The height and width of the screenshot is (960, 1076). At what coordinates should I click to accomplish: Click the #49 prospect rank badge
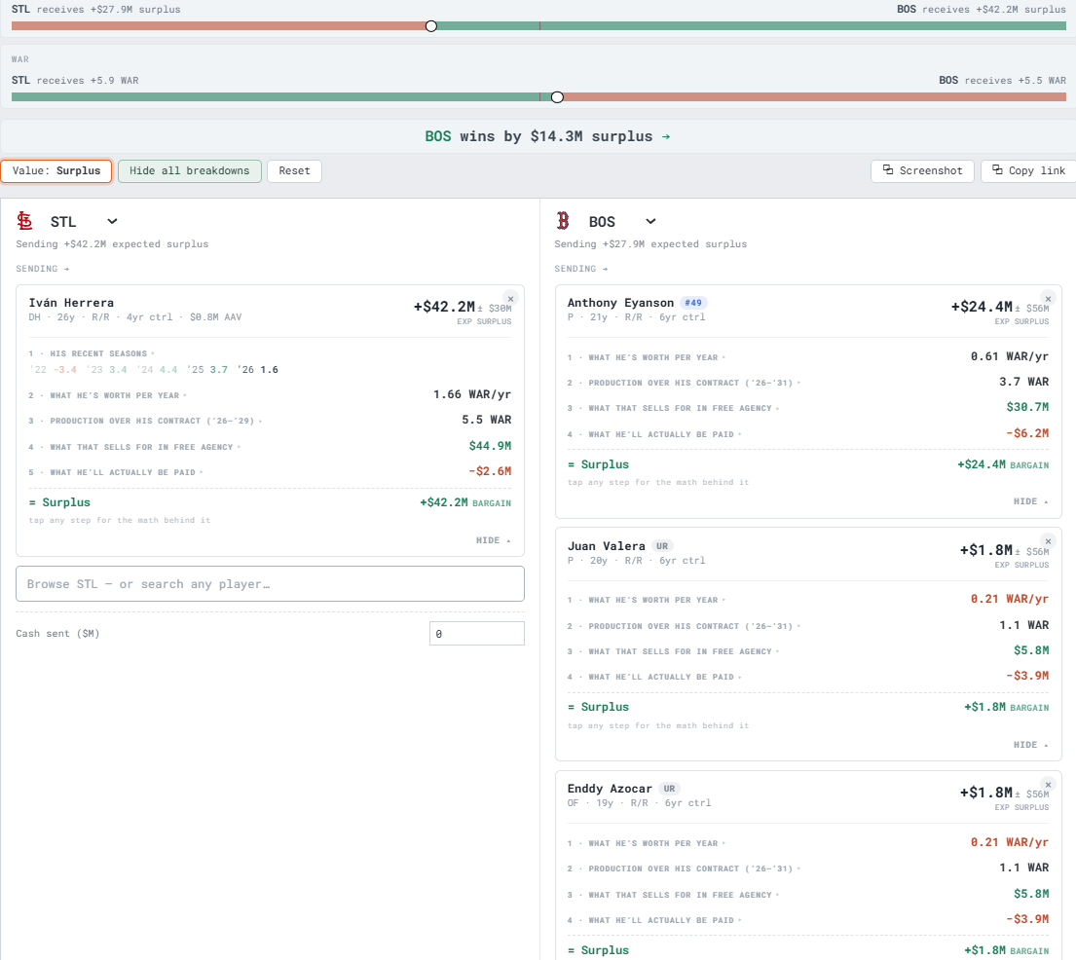click(693, 303)
